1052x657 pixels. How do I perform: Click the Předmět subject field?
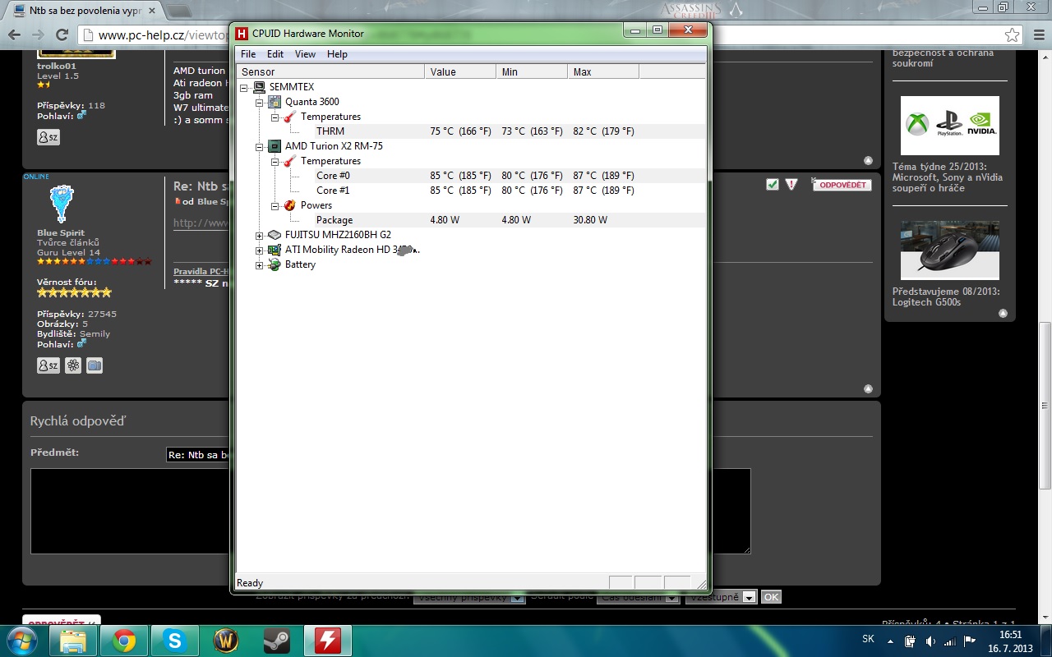coord(199,455)
